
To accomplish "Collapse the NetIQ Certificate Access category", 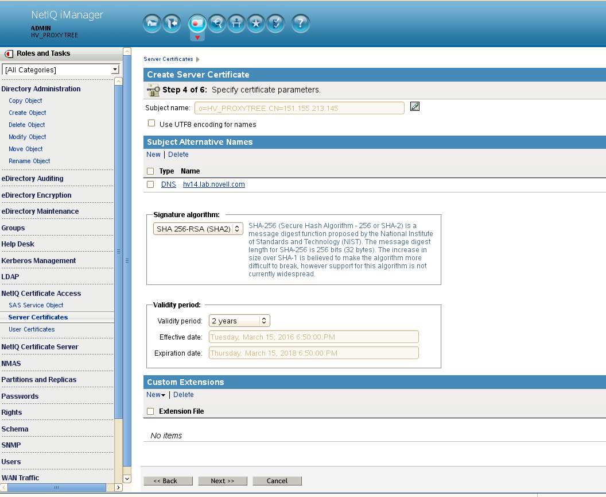I will click(41, 294).
